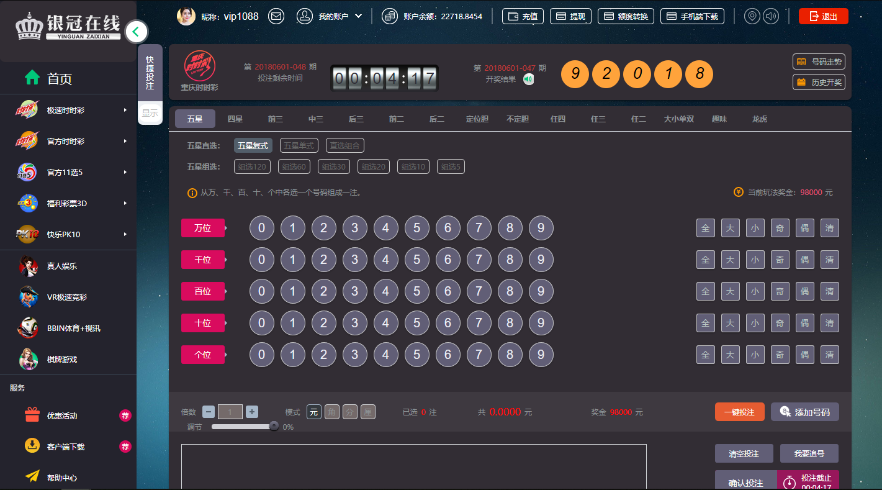Viewport: 882px width, 490px height.
Task: Collapse sidebar with green arrow button
Action: (137, 31)
